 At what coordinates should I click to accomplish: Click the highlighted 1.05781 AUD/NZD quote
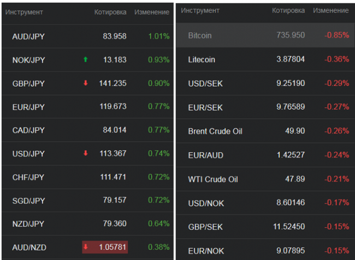[x=113, y=247]
